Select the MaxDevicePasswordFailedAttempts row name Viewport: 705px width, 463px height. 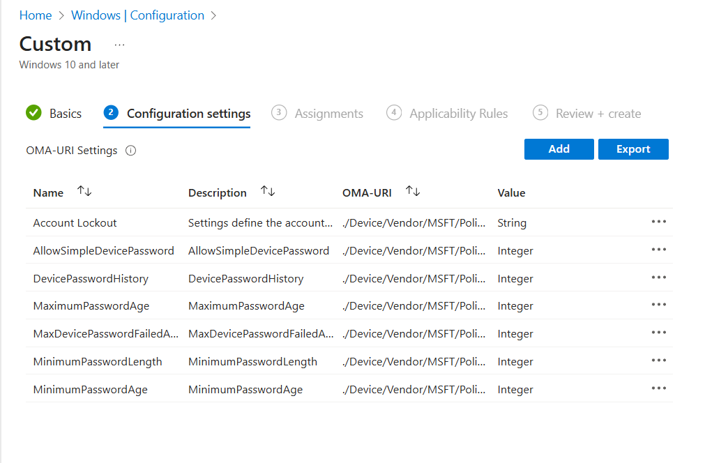[x=106, y=334]
